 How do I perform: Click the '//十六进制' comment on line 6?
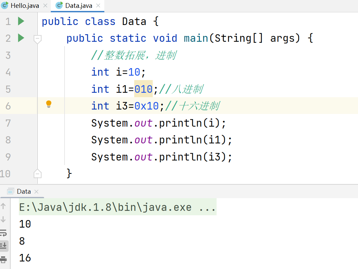[x=192, y=106]
